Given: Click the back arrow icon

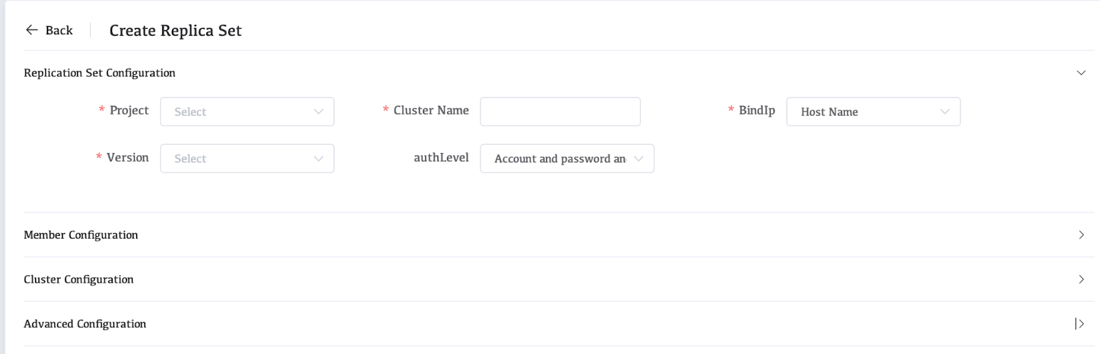Looking at the screenshot, I should coord(32,30).
